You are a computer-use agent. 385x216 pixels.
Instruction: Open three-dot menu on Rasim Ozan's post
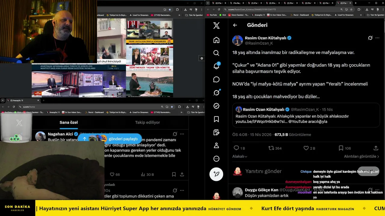pos(377,38)
